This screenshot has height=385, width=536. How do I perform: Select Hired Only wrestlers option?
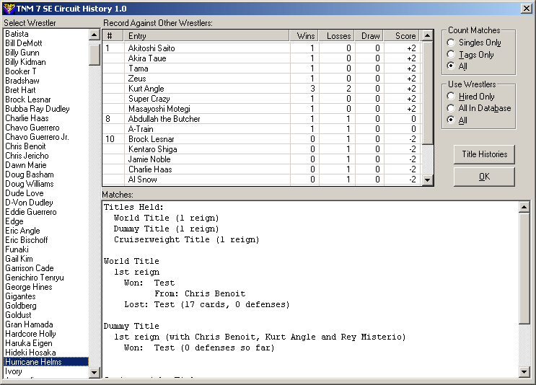tap(452, 97)
